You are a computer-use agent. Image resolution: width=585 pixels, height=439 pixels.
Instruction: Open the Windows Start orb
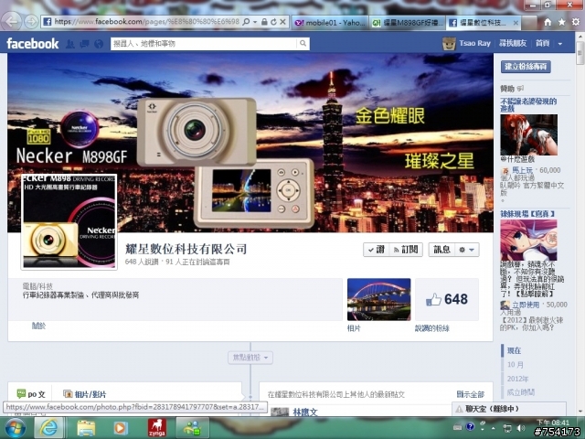15,428
